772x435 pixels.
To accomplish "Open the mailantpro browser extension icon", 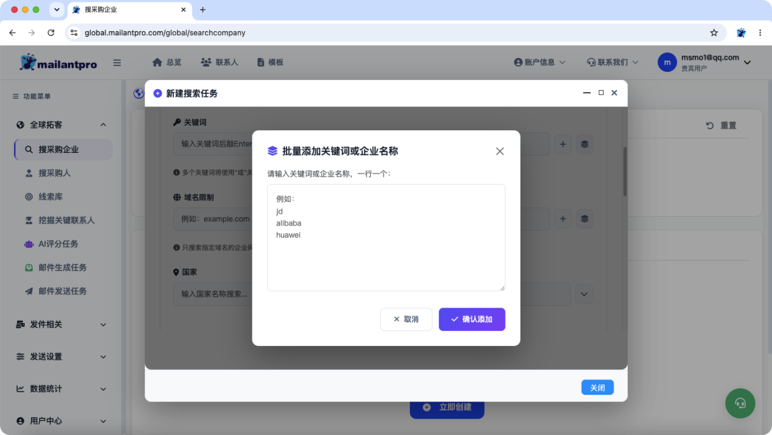I will (741, 33).
